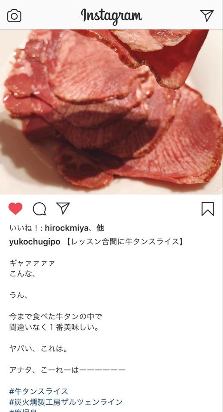The width and height of the screenshot is (223, 412).
Task: Open yukochugipo's profile from caption
Action: (35, 242)
